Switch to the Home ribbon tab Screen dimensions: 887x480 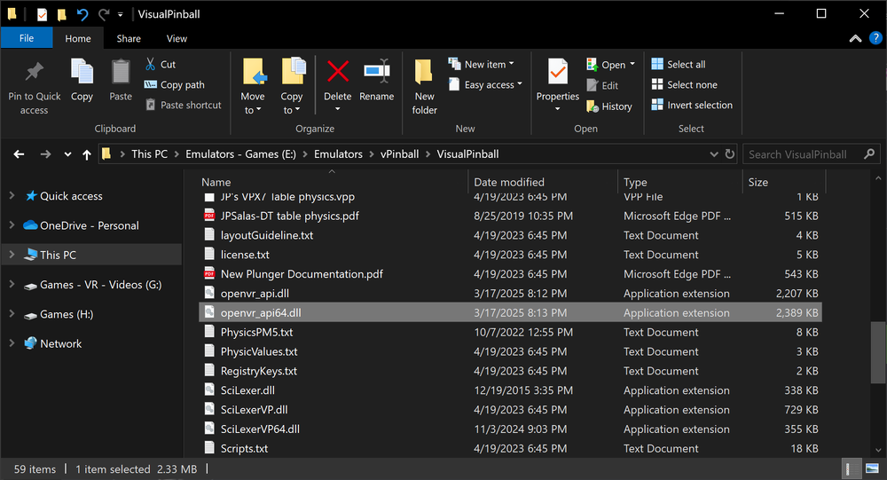[x=78, y=38]
